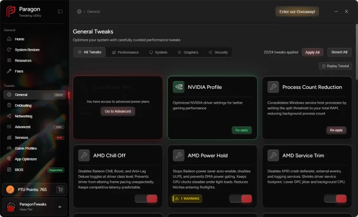This screenshot has width=358, height=217.
Task: Click the Paragon logo icon
Action: pos(11,12)
